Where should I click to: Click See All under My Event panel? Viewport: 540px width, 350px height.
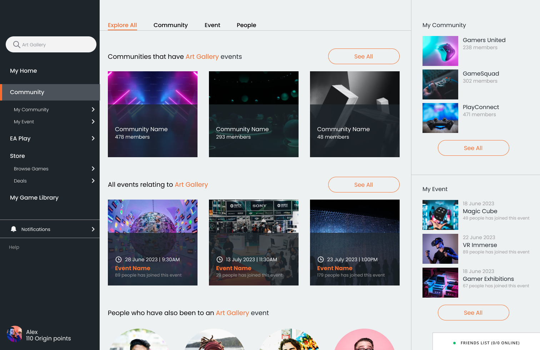click(473, 313)
